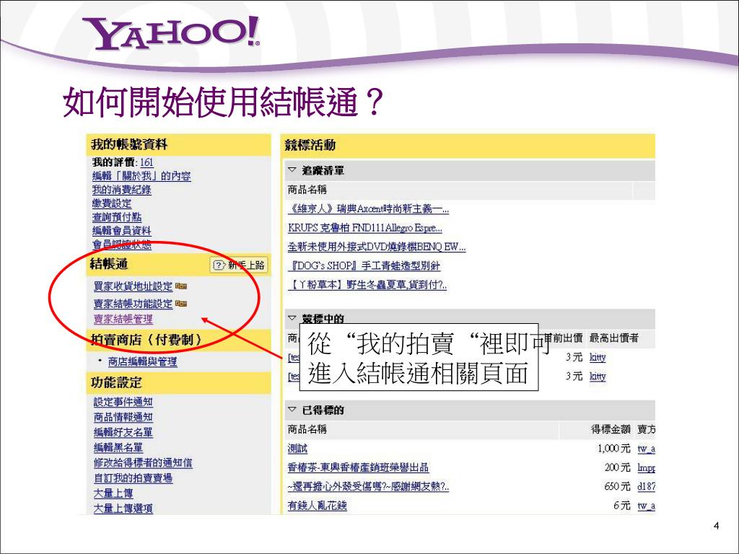The image size is (739, 554).
Task: Click the 功能設定 section header
Action: click(179, 382)
